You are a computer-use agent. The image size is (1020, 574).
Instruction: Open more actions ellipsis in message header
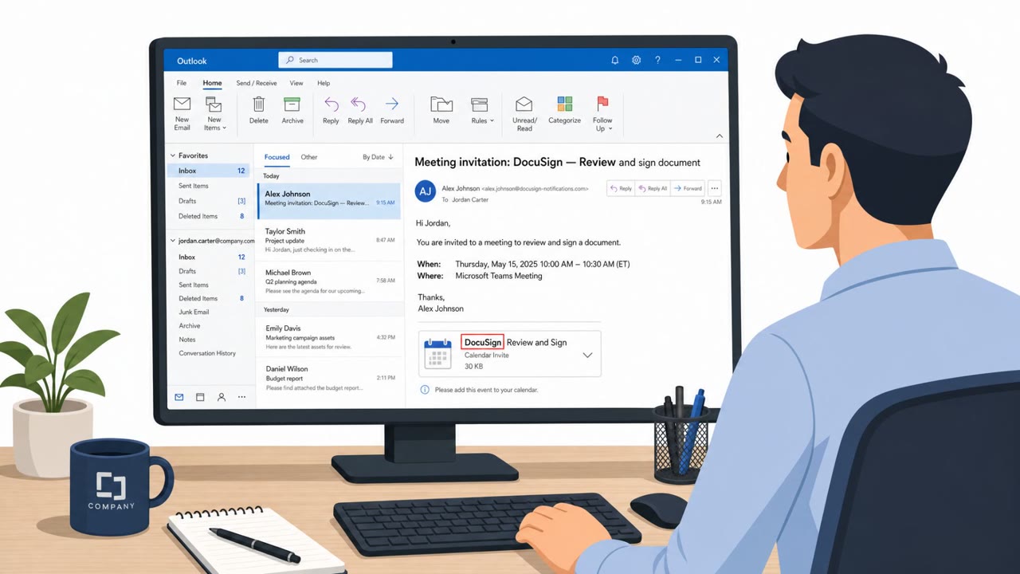714,189
